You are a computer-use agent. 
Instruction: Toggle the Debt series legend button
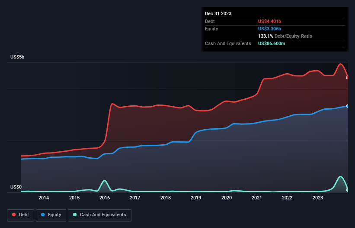click(x=21, y=215)
